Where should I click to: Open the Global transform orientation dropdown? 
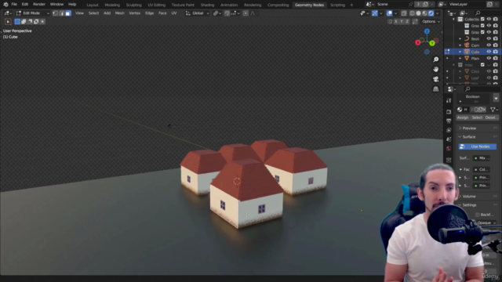[197, 13]
